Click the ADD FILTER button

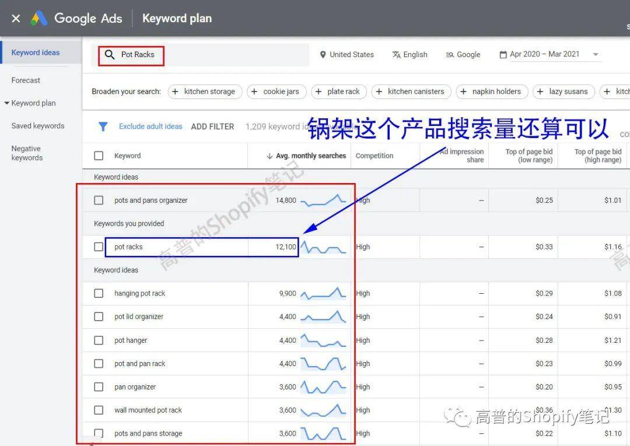pyautogui.click(x=212, y=127)
